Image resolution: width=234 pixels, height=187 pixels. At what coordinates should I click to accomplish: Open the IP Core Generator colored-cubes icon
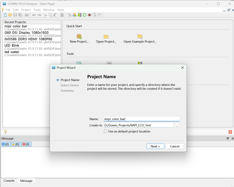74,15
